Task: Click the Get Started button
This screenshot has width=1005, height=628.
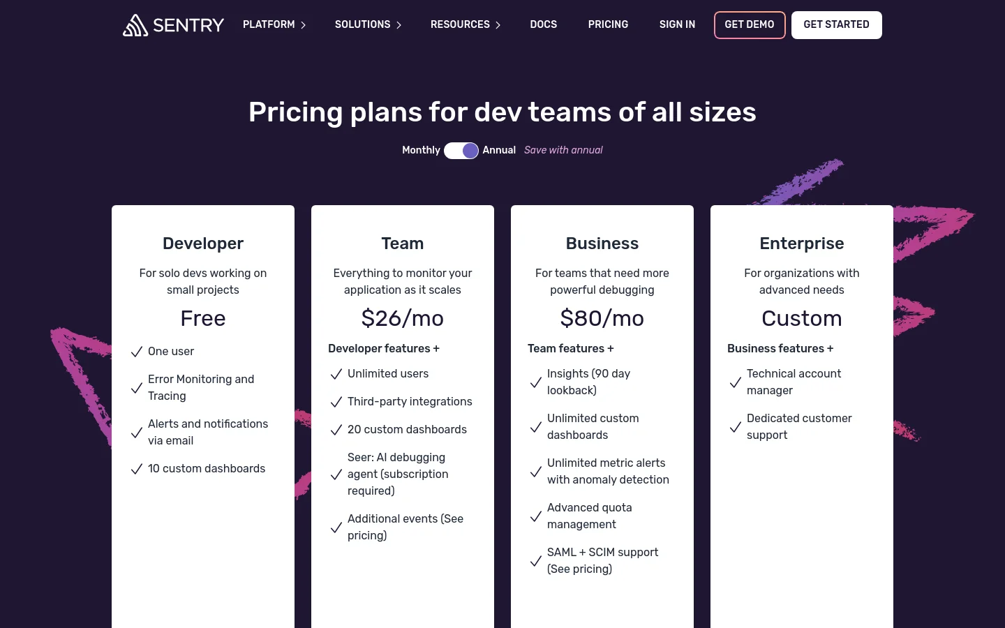Action: [837, 25]
